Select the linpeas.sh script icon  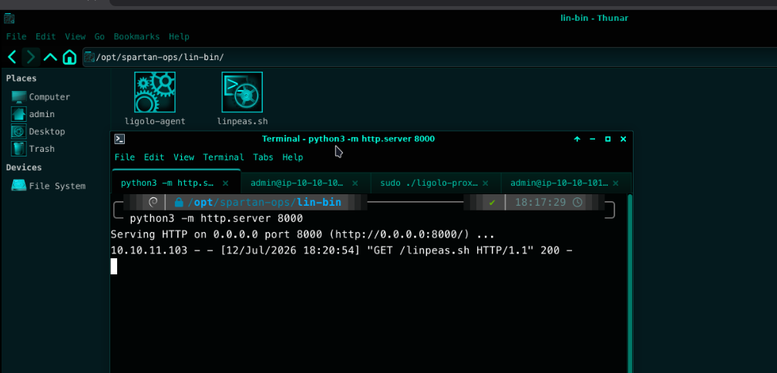coord(242,92)
